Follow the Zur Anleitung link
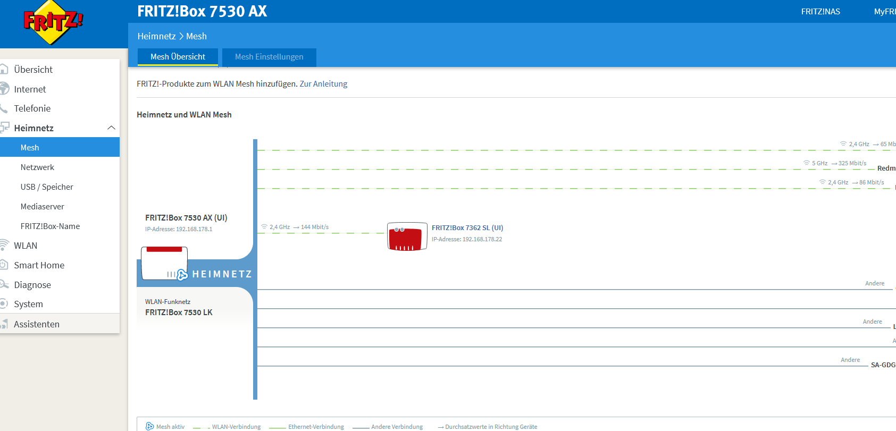This screenshot has height=431, width=896. [x=323, y=83]
